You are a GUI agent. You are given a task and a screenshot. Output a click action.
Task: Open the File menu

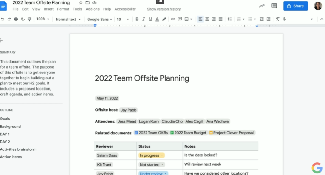tap(15, 9)
